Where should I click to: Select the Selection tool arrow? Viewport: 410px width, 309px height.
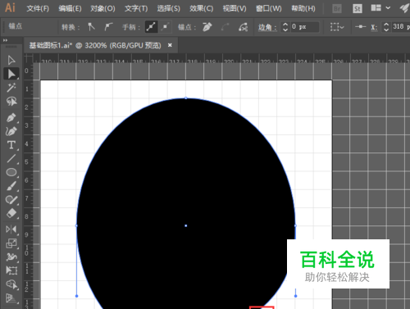pos(11,60)
